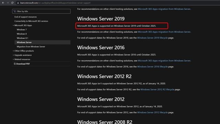Screen dimensions: 220x124
Task: Open migration link under Windows Server 2019
Action: click(x=164, y=32)
